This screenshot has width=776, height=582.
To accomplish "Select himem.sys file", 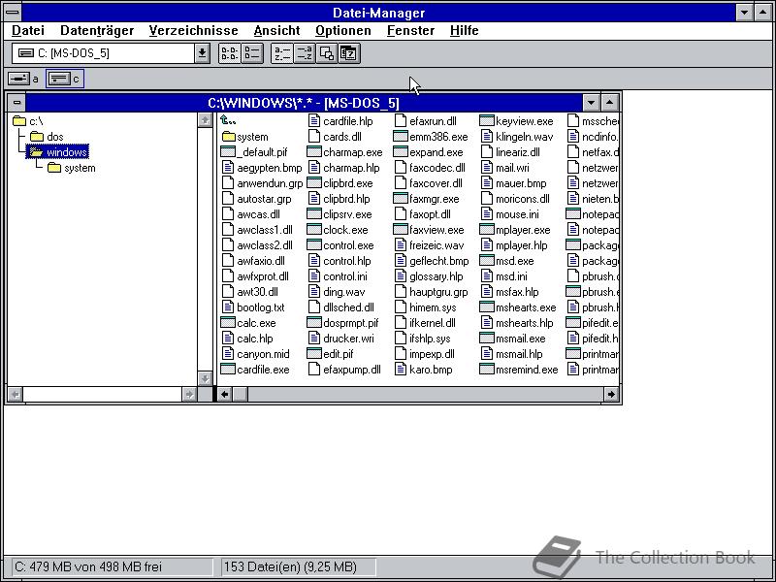I will [426, 307].
